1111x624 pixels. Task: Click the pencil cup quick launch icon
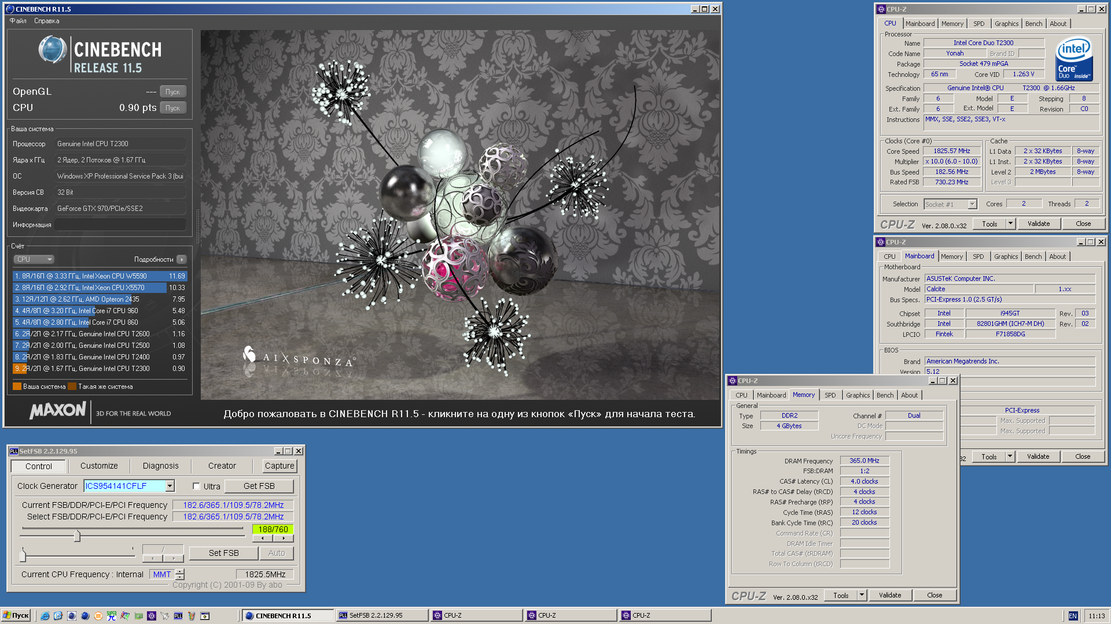192,616
